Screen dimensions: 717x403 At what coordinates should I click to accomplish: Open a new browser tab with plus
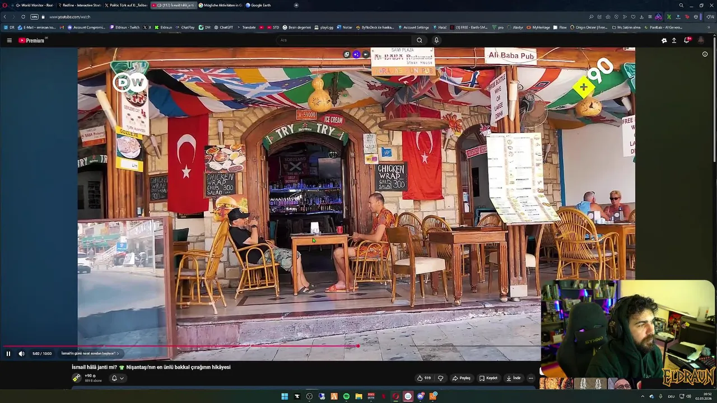tap(296, 5)
